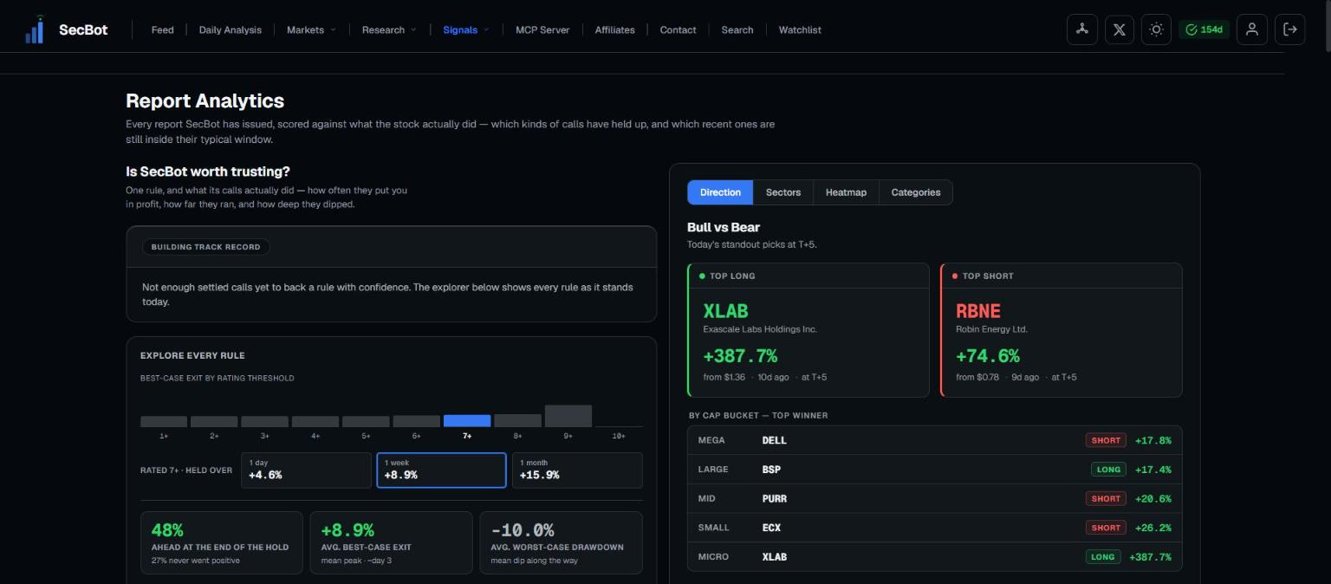Go to the Feed page

[x=163, y=29]
